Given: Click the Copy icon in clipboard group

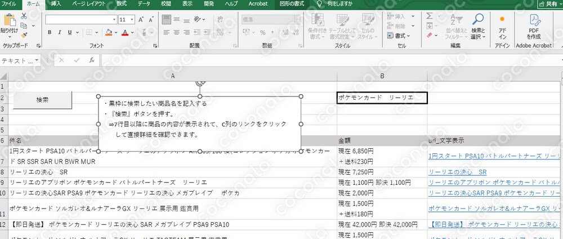Looking at the screenshot, I should (24, 25).
